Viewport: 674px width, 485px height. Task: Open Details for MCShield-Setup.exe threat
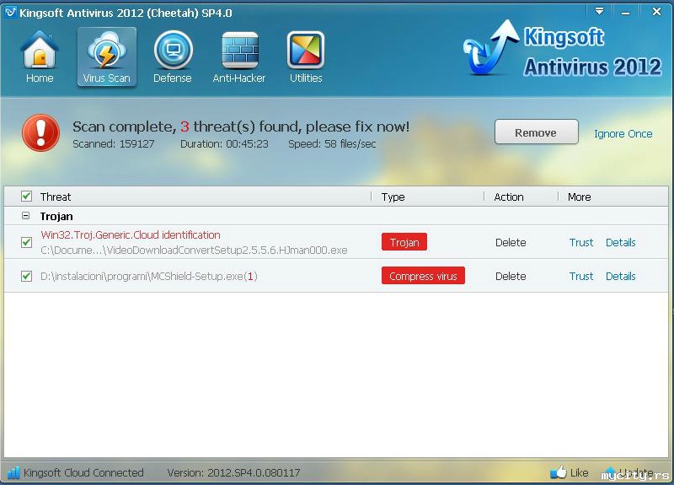click(x=620, y=276)
